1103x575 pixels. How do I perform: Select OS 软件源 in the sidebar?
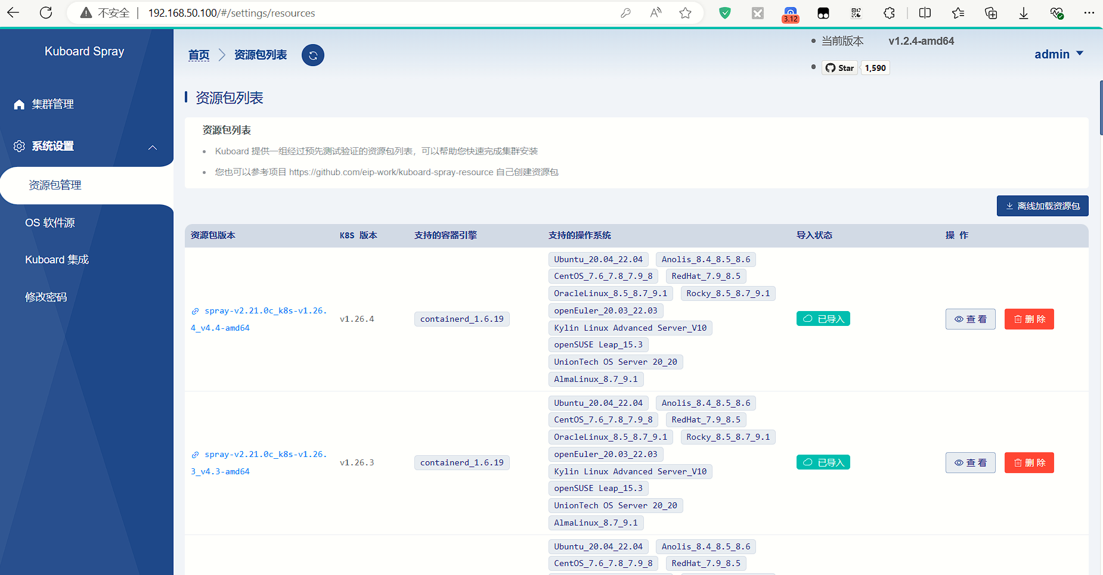50,223
